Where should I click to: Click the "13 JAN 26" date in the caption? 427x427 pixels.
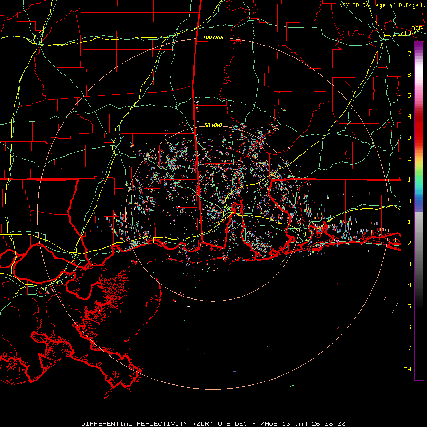(302, 424)
